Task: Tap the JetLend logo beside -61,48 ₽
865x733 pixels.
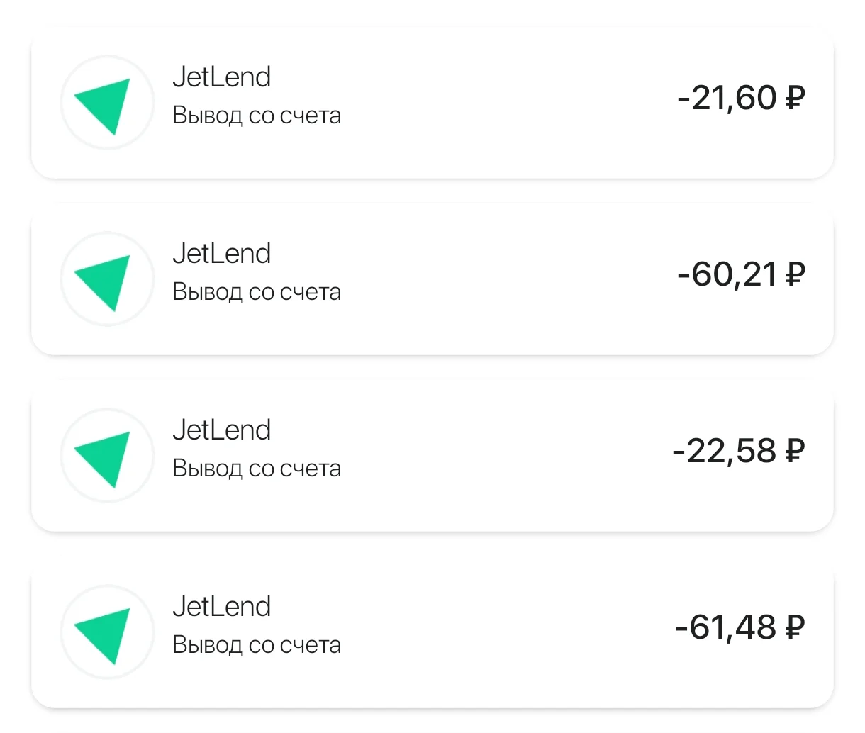Action: point(107,632)
